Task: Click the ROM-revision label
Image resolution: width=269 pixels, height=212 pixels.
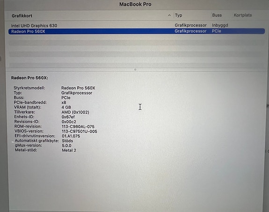Action: click(x=28, y=126)
